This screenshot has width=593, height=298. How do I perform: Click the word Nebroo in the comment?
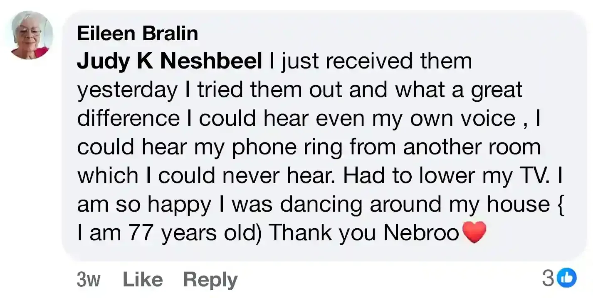pyautogui.click(x=421, y=233)
